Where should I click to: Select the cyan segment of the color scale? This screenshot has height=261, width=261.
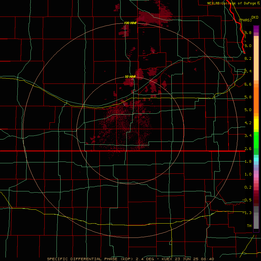click(256, 159)
